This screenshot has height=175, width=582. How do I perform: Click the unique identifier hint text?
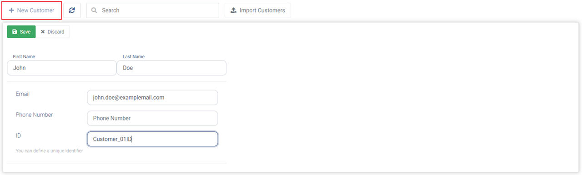[49, 150]
